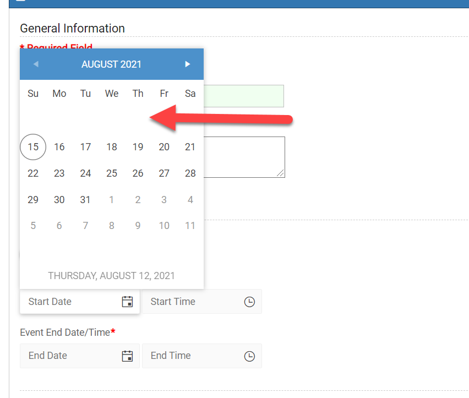Focus the End Date input field
Screen dimensions: 469x398
pyautogui.click(x=69, y=356)
